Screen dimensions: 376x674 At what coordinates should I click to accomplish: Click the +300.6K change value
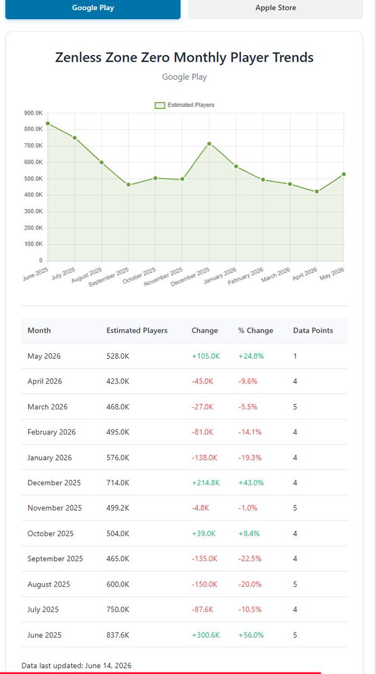[205, 635]
